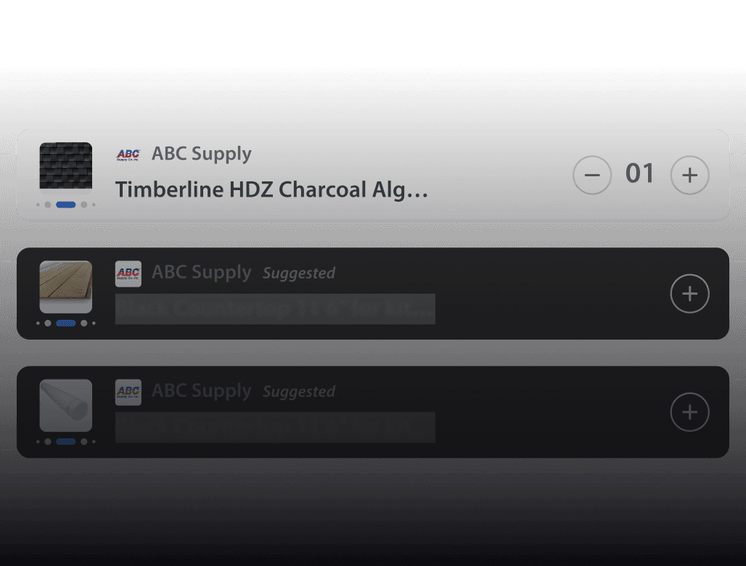Viewport: 746px width, 566px height.
Task: Click ABC Supply name on Timberline card
Action: pos(202,154)
